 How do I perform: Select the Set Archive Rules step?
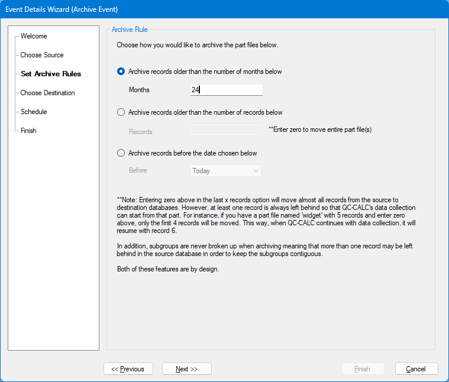[51, 74]
